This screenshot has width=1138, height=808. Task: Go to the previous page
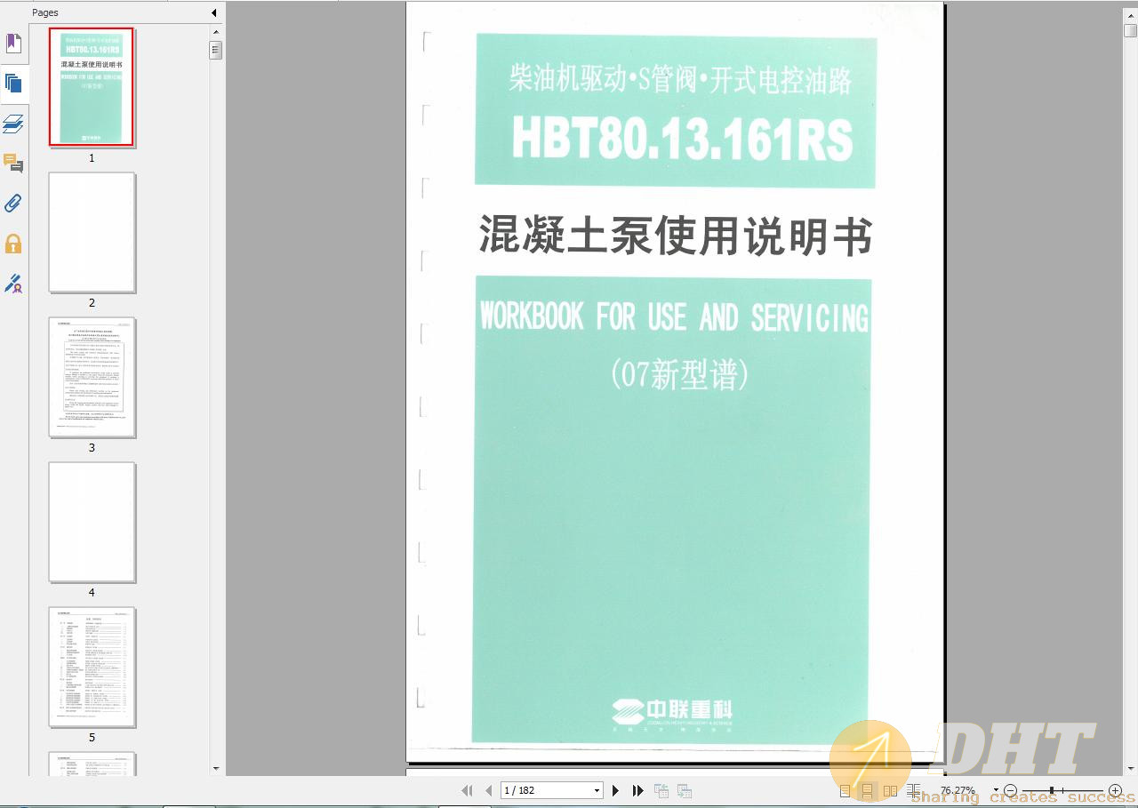(x=488, y=790)
